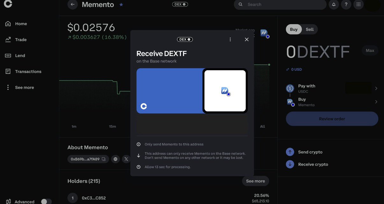
Task: Click the green chart endpoint marker
Action: click(x=269, y=65)
